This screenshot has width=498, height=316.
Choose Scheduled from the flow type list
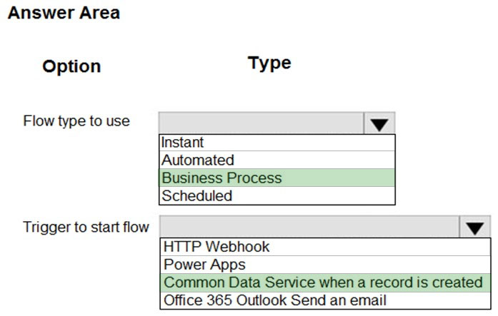click(x=277, y=195)
